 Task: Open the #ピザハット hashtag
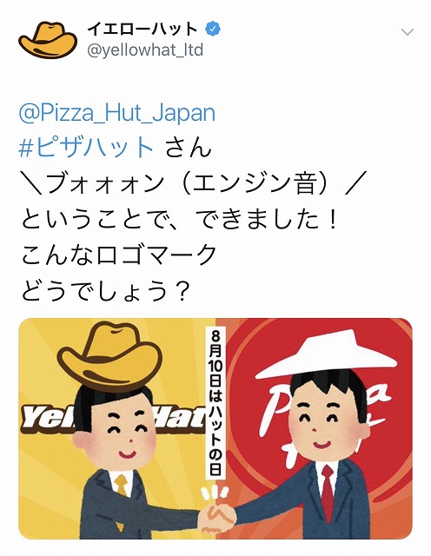pyautogui.click(x=86, y=147)
